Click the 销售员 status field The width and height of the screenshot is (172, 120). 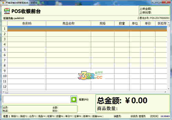tap(117, 116)
